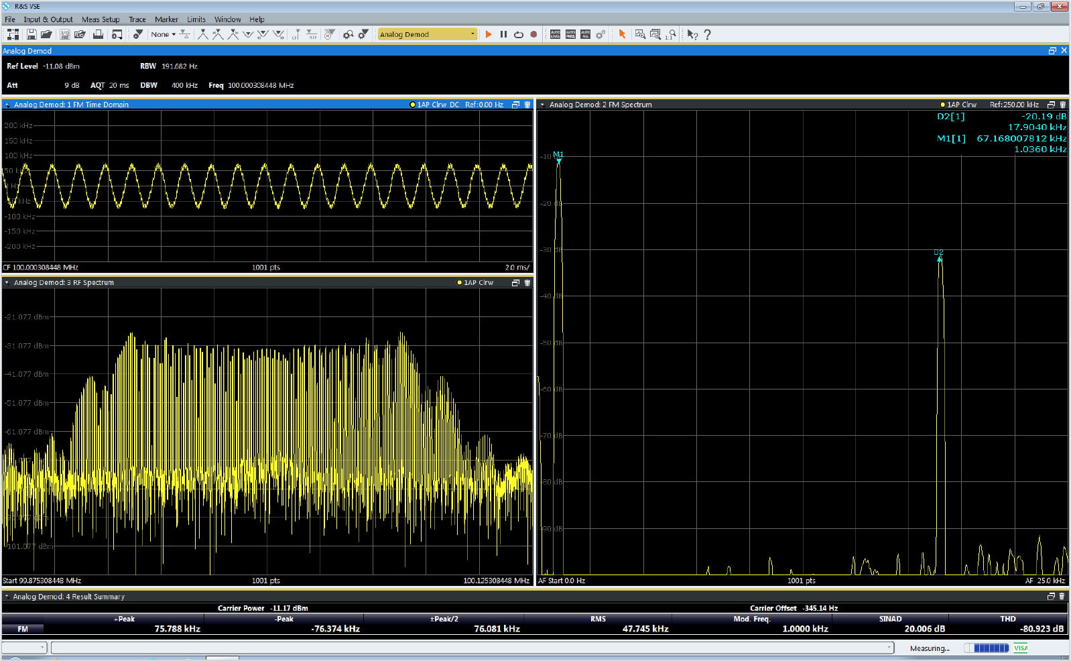Click the Zoom 1:1 reset icon
Screen dimensions: 1071x661
(x=670, y=34)
